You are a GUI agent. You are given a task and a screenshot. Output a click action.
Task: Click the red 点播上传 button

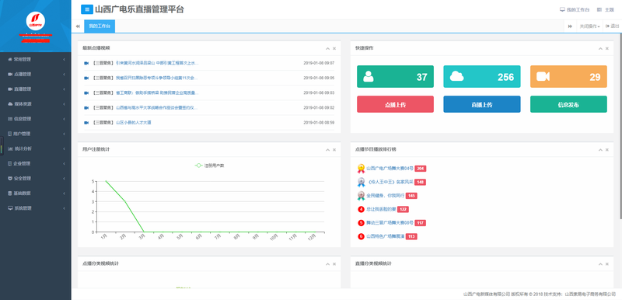point(395,104)
